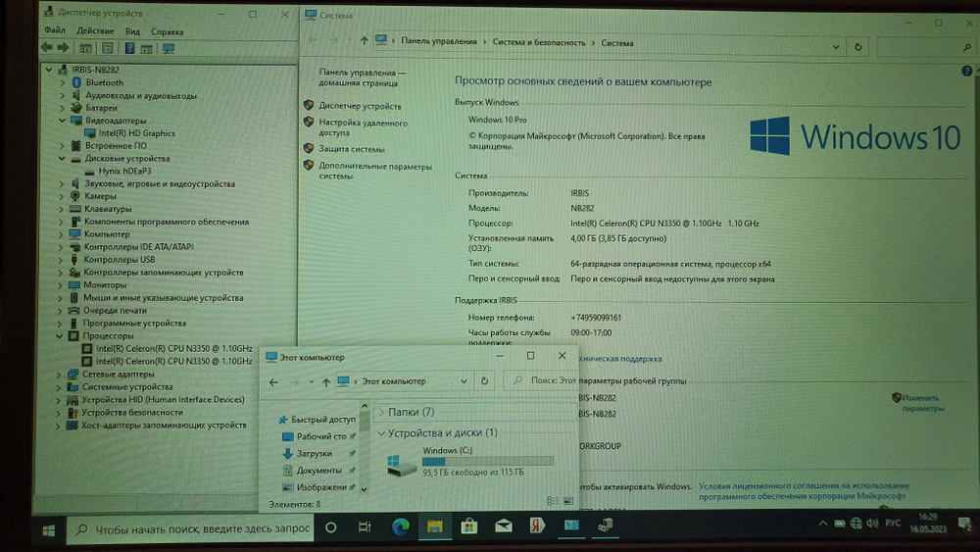Go to Панель управления — домашняя страница

pyautogui.click(x=362, y=77)
